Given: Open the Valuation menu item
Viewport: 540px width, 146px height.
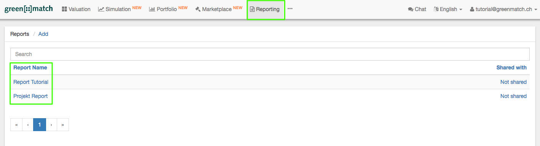Looking at the screenshot, I should (76, 9).
